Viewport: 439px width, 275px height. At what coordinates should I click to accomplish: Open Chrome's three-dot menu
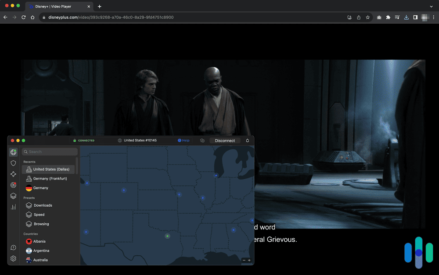(433, 18)
